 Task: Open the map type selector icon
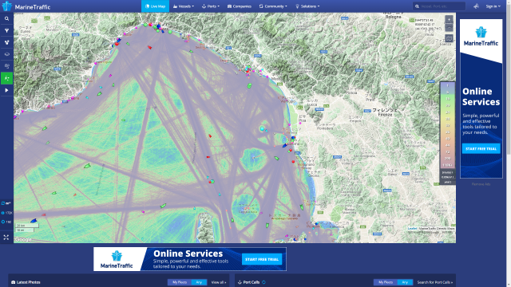[x=449, y=38]
